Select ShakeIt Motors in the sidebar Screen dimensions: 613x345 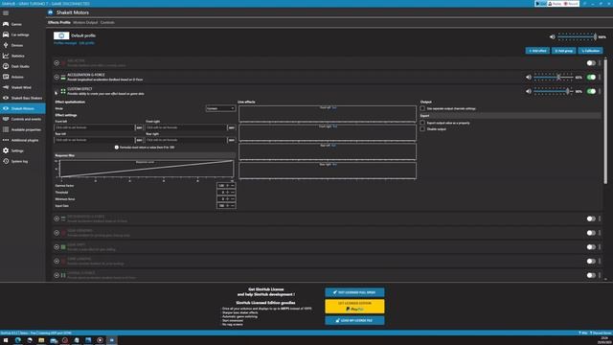pyautogui.click(x=23, y=108)
